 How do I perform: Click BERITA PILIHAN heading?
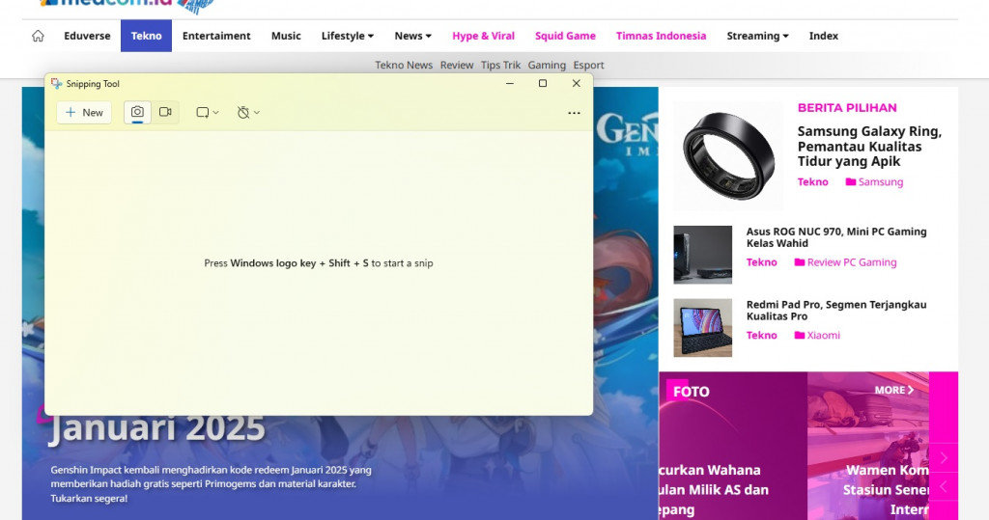click(x=847, y=108)
